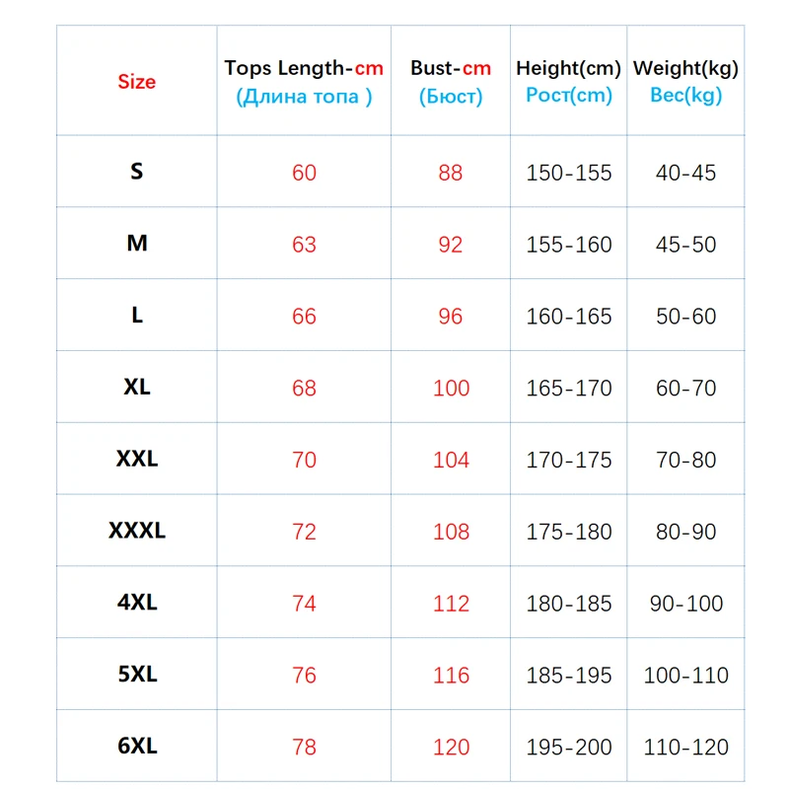Click tops length value 63
This screenshot has width=789, height=789.
(304, 245)
